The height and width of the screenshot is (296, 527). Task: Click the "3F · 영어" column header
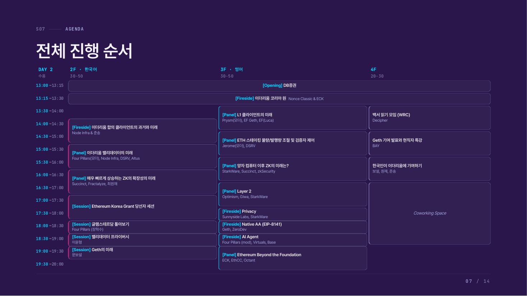232,70
